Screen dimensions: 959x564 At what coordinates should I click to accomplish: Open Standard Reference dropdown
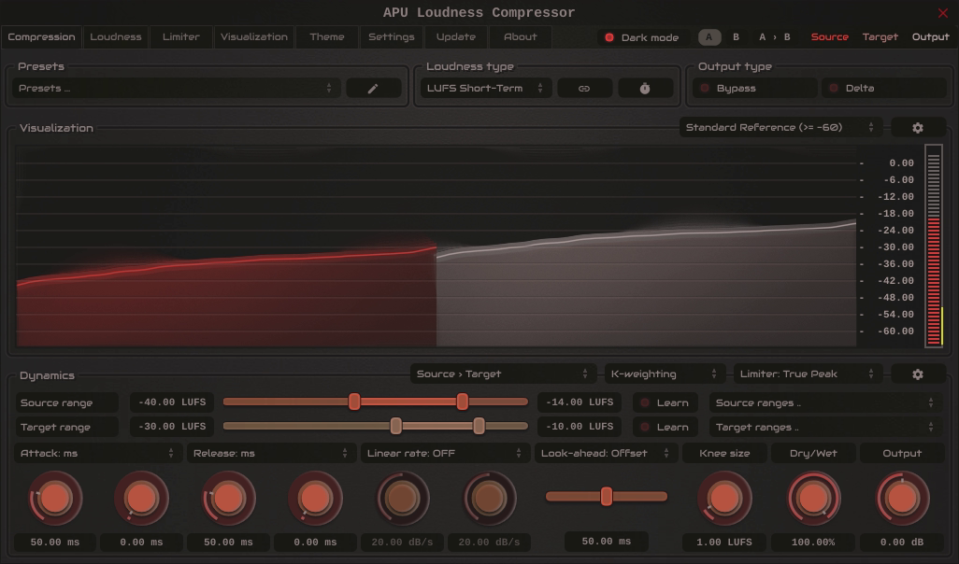tap(780, 128)
